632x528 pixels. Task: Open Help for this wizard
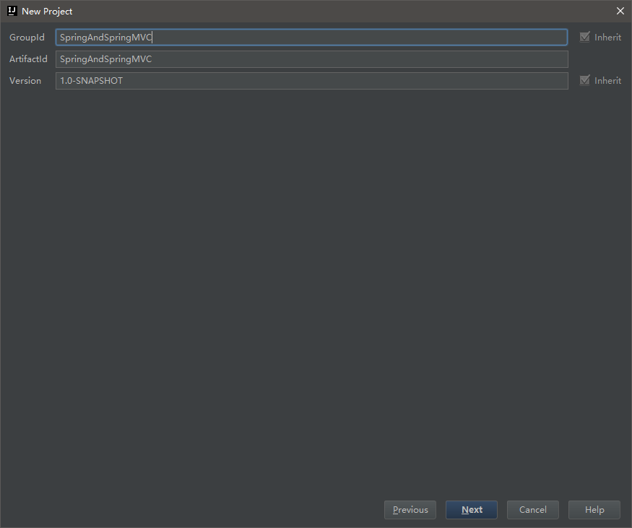click(x=594, y=510)
